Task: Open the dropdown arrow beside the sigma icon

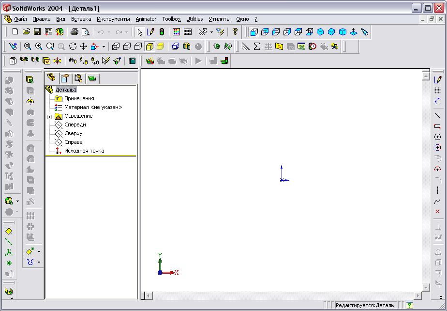Action: pyautogui.click(x=211, y=32)
